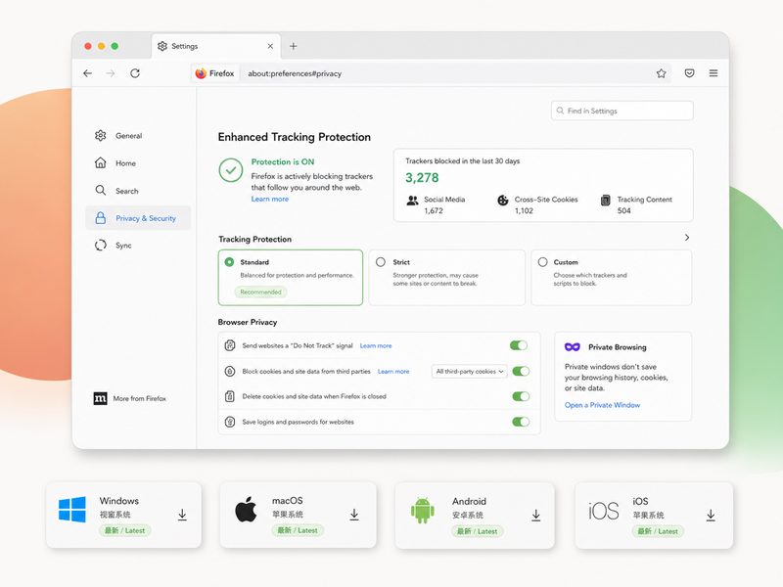Toggle block third-party cookies switch
Screen dimensions: 783x587
click(521, 371)
